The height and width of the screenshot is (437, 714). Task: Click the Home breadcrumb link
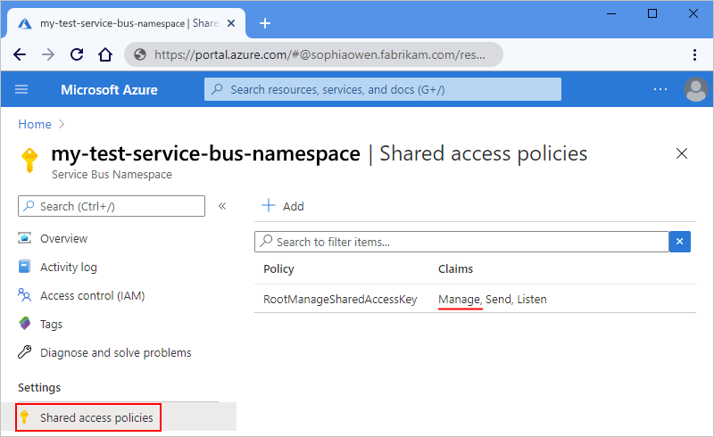click(35, 124)
